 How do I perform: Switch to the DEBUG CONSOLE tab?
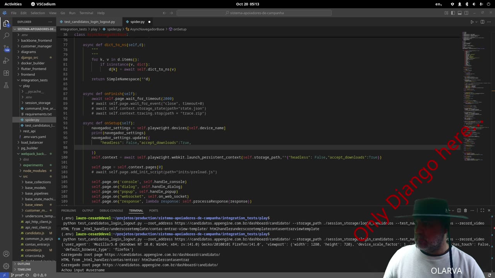point(111,210)
